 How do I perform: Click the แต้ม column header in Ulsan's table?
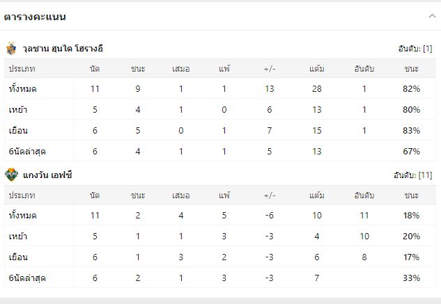(x=318, y=68)
